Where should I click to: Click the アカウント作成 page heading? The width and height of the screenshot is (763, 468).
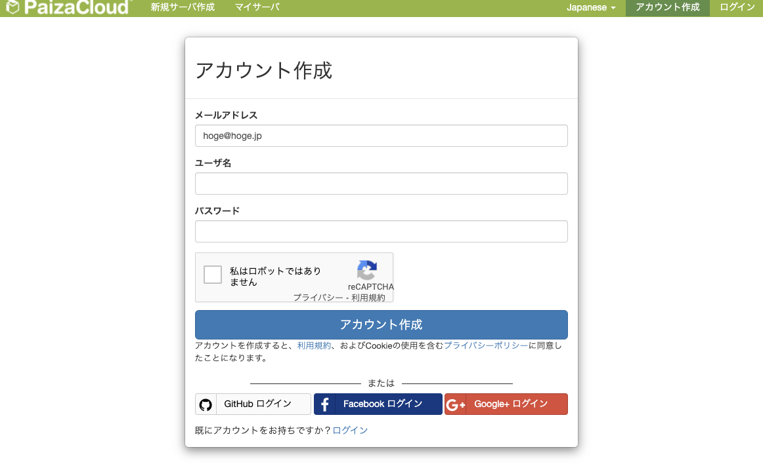(264, 71)
